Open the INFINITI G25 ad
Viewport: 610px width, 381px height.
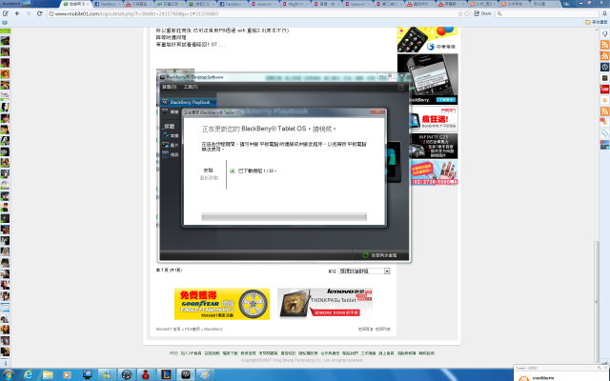coord(435,146)
